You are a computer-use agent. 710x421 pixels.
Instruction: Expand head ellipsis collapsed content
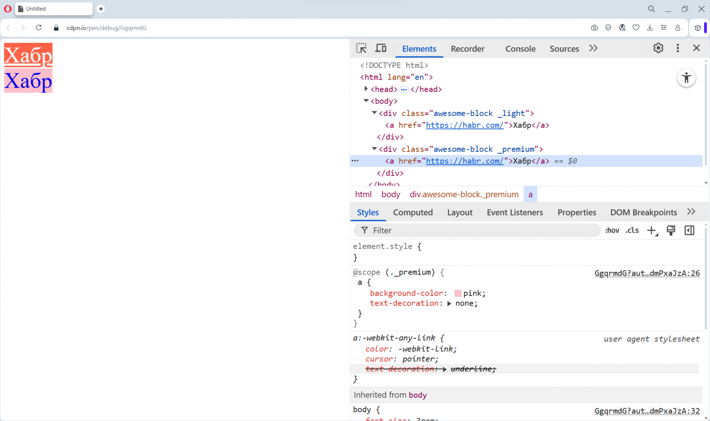pos(404,90)
